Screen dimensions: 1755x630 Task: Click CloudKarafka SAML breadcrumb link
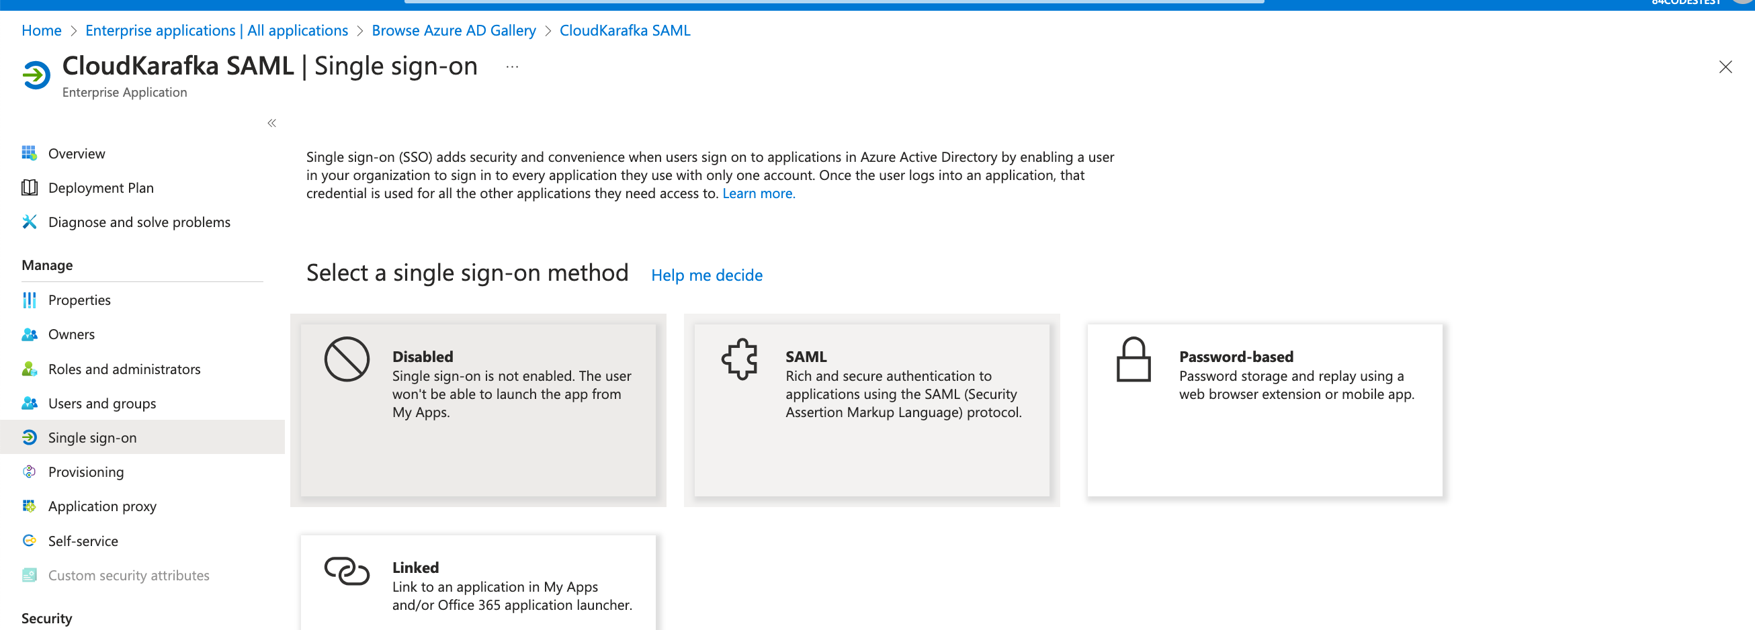[625, 30]
